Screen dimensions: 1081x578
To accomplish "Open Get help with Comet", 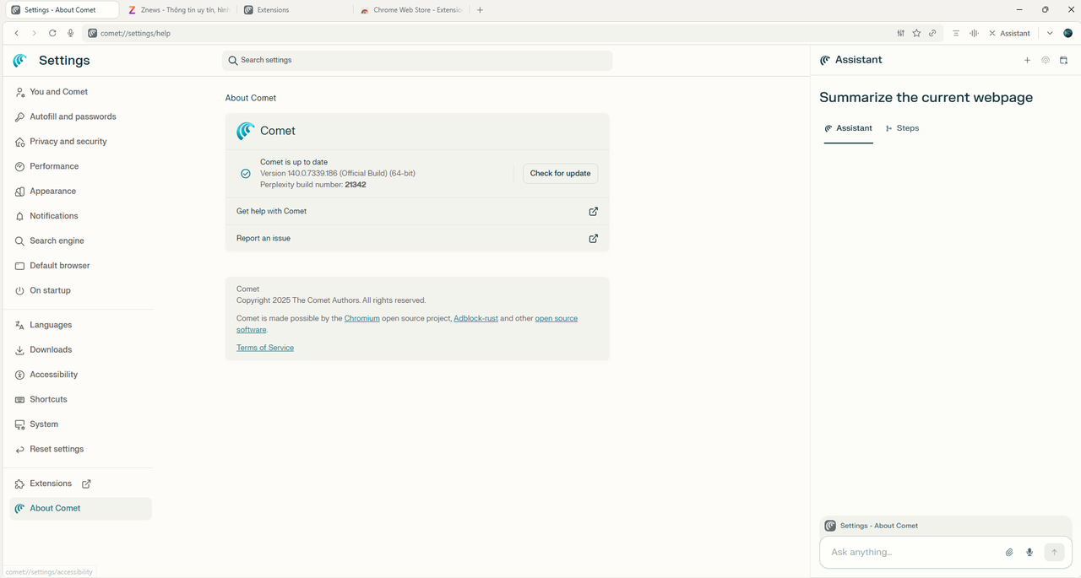I will point(417,211).
